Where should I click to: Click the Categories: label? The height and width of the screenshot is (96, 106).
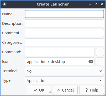[x=12, y=42]
